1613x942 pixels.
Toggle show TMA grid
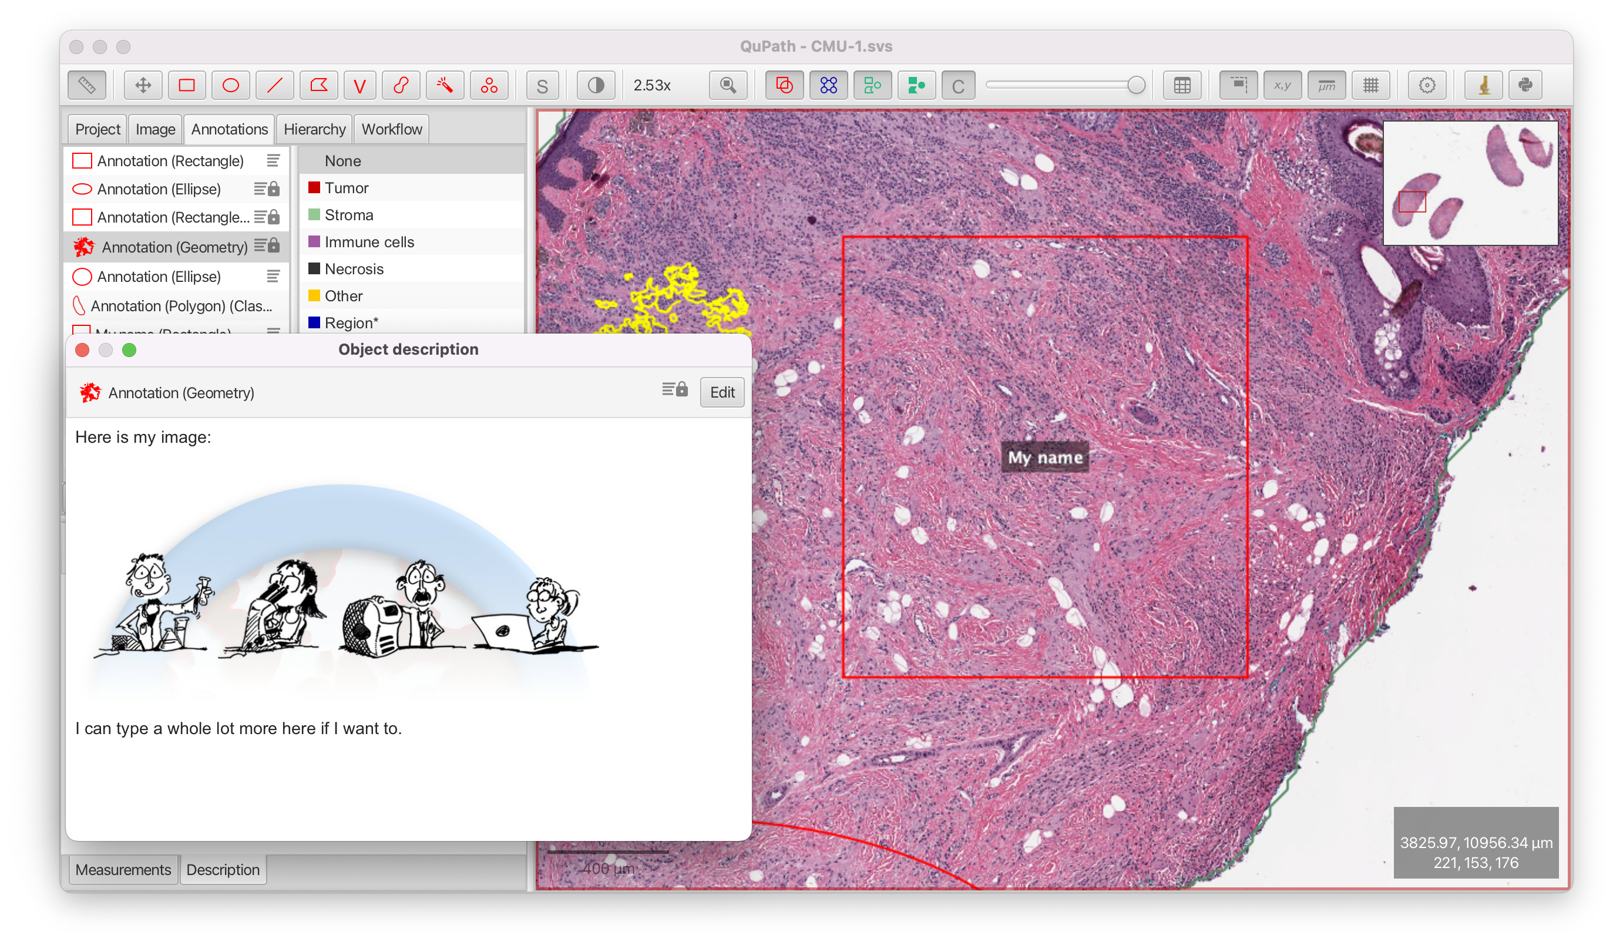[828, 85]
